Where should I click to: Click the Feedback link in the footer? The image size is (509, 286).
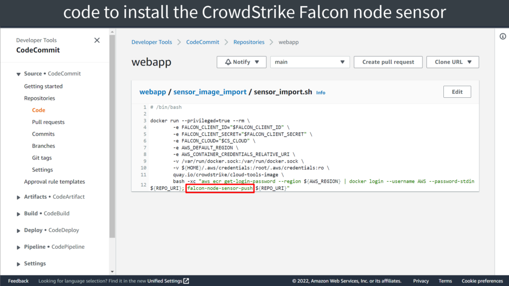pyautogui.click(x=18, y=281)
